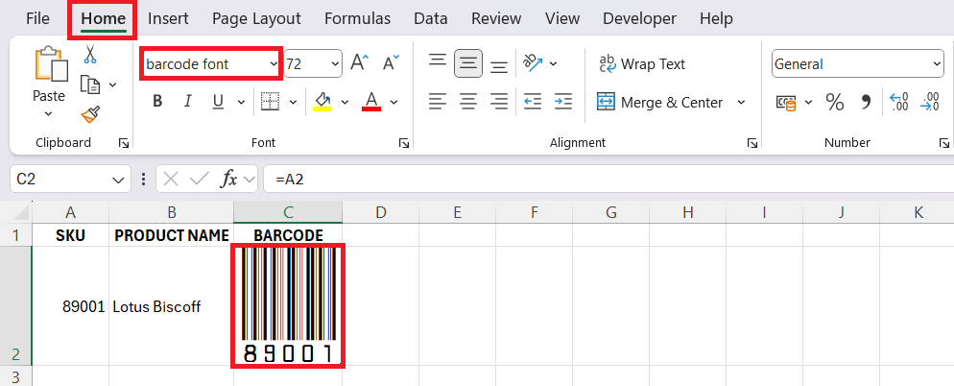Open Clipboard dialog launcher
The image size is (954, 386).
click(x=124, y=143)
